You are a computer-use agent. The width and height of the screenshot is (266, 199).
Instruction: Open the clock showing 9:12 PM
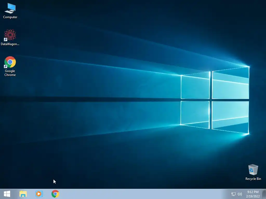tap(253, 194)
